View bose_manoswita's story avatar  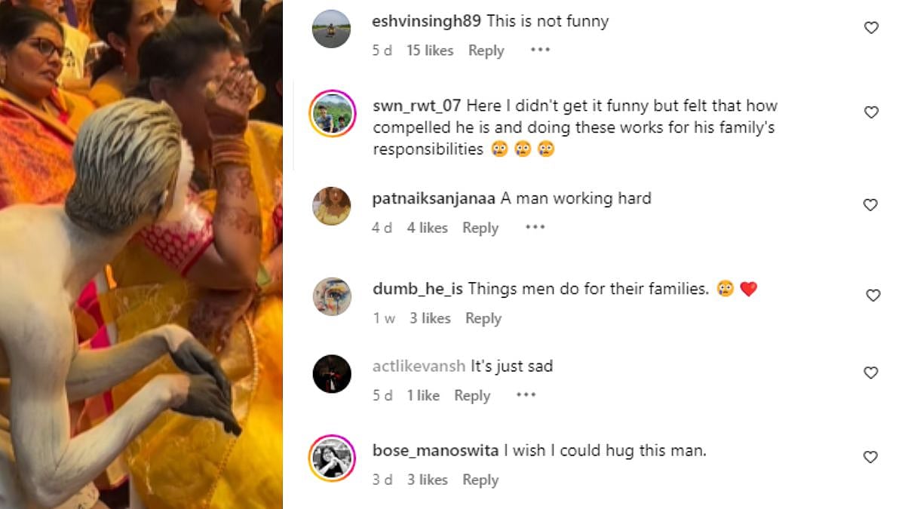point(332,458)
